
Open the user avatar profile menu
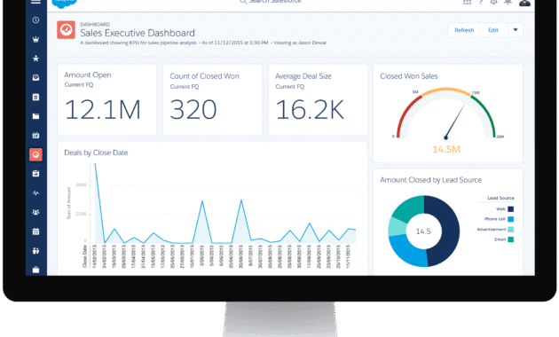[x=524, y=3]
